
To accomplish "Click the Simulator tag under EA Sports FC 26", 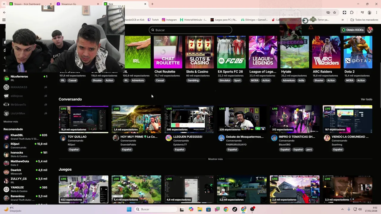I will [225, 81].
